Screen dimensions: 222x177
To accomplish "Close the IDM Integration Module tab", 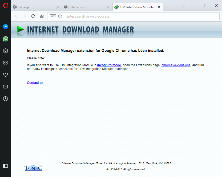I will point(159,7).
